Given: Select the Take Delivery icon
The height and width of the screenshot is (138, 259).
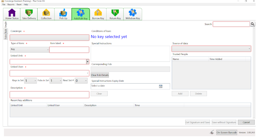Looking at the screenshot, I should tap(29, 14).
